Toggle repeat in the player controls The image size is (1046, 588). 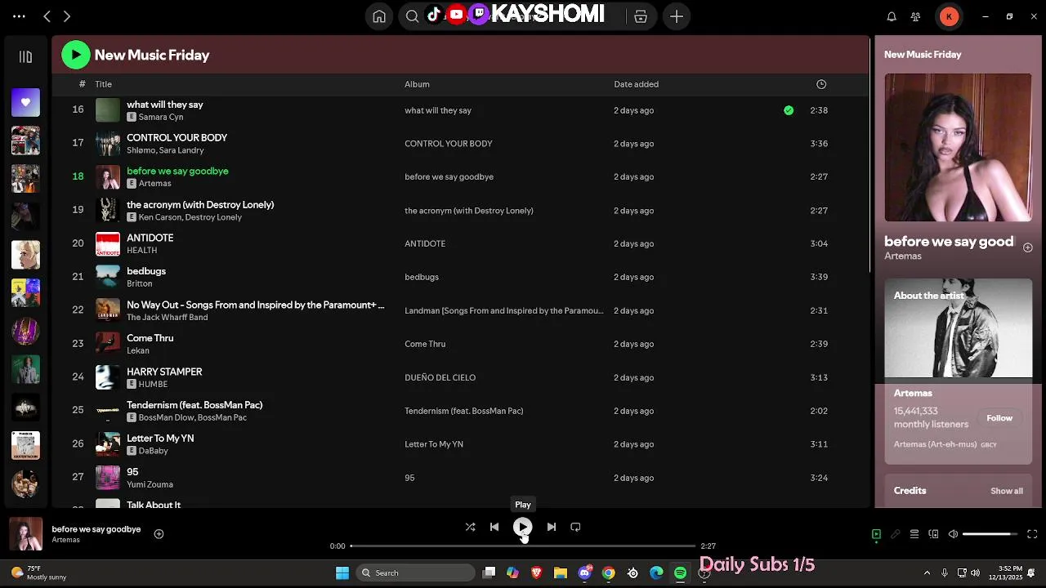coord(575,528)
